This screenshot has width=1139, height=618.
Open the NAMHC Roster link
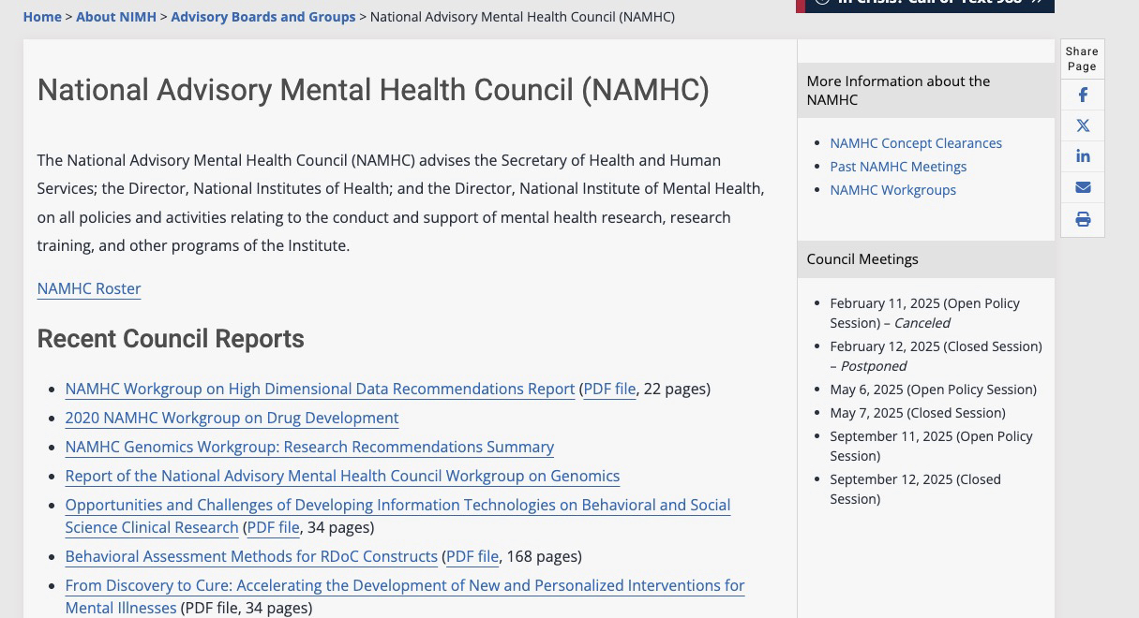pos(89,288)
